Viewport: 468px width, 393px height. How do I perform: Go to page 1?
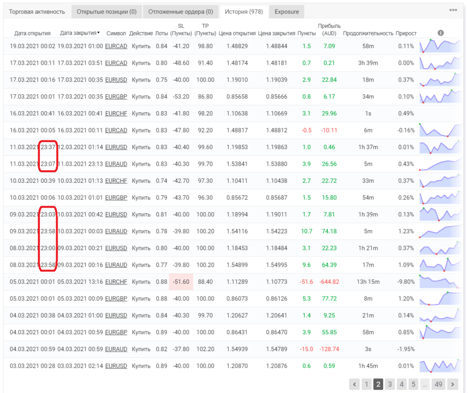click(366, 384)
